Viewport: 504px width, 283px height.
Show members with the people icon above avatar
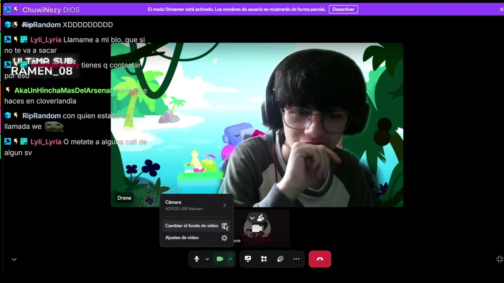tap(261, 218)
